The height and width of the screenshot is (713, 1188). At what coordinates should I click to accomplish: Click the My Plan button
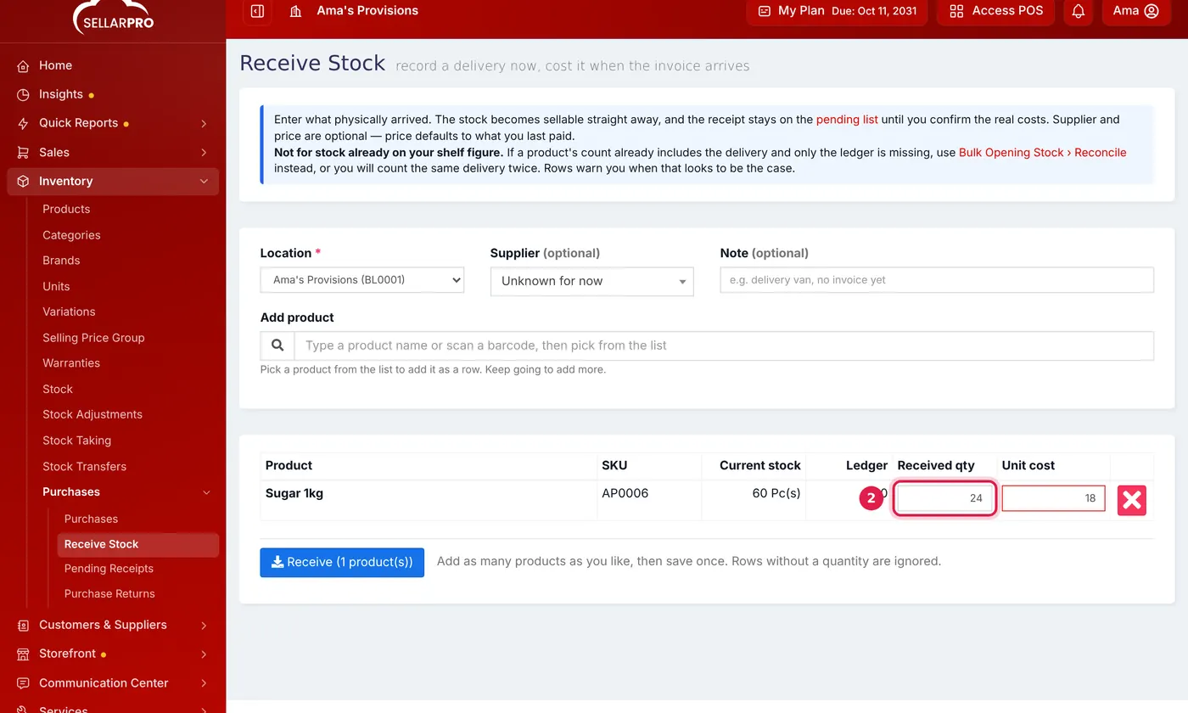(837, 11)
